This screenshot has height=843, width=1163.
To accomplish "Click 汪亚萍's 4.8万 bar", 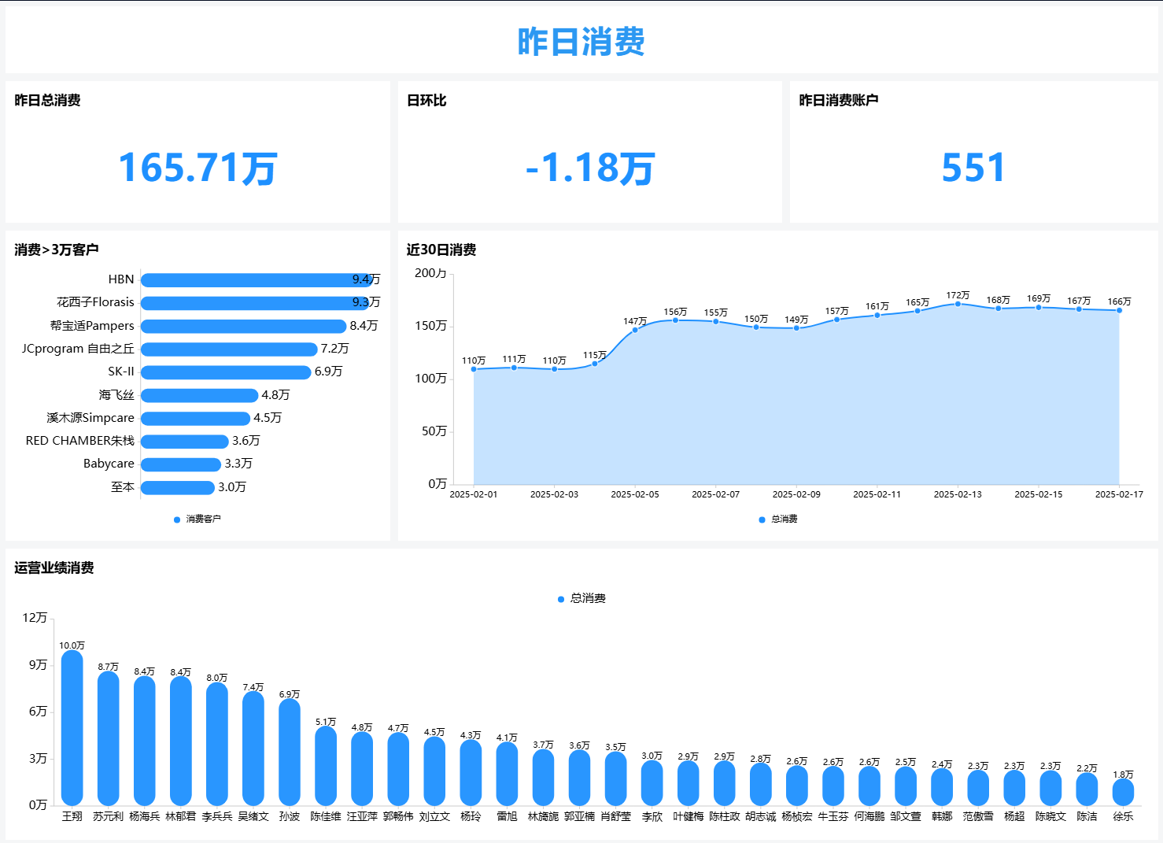I will coord(362,769).
